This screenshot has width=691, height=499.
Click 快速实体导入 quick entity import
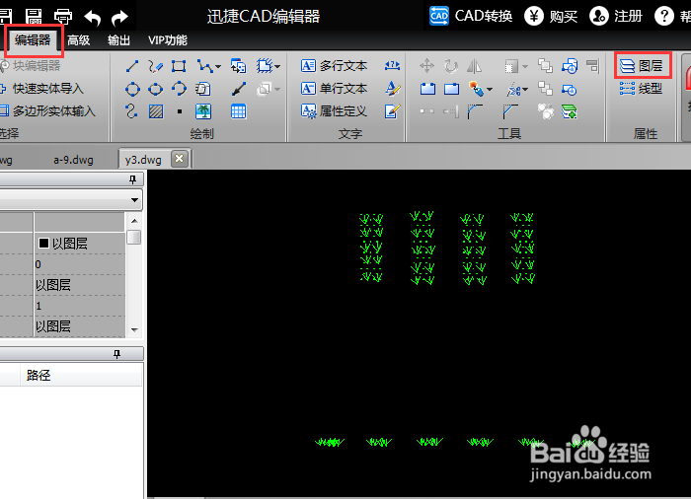42,89
